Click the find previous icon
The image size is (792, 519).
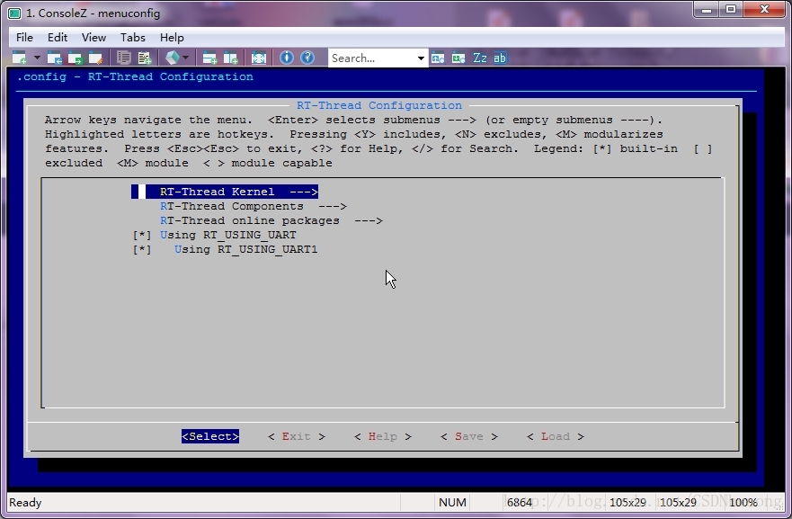438,58
